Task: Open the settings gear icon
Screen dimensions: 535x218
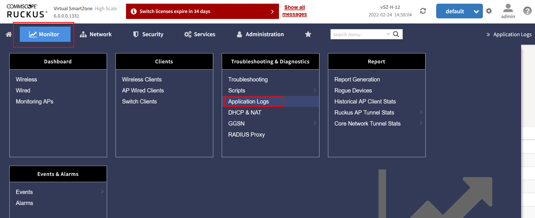Action: (x=489, y=11)
